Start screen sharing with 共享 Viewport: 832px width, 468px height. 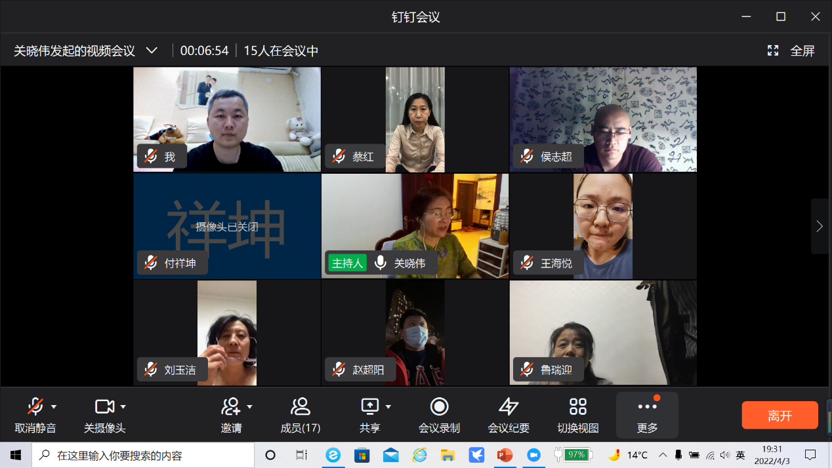[370, 416]
